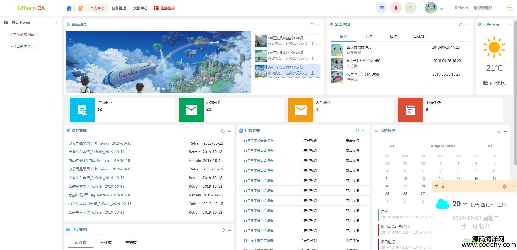Screen dimensions: 517x250
Task: Open the chat bubble icon at top right
Action: click(510, 8)
